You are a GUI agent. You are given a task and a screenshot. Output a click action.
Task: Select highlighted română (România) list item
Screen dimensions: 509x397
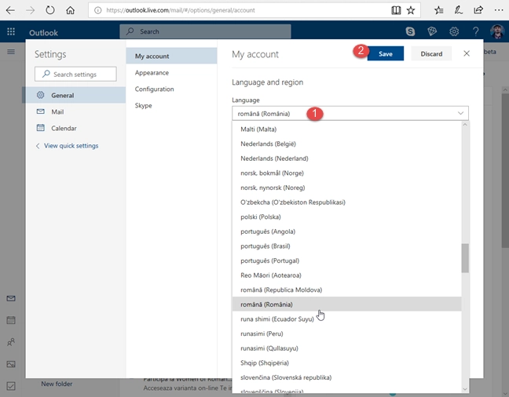346,304
